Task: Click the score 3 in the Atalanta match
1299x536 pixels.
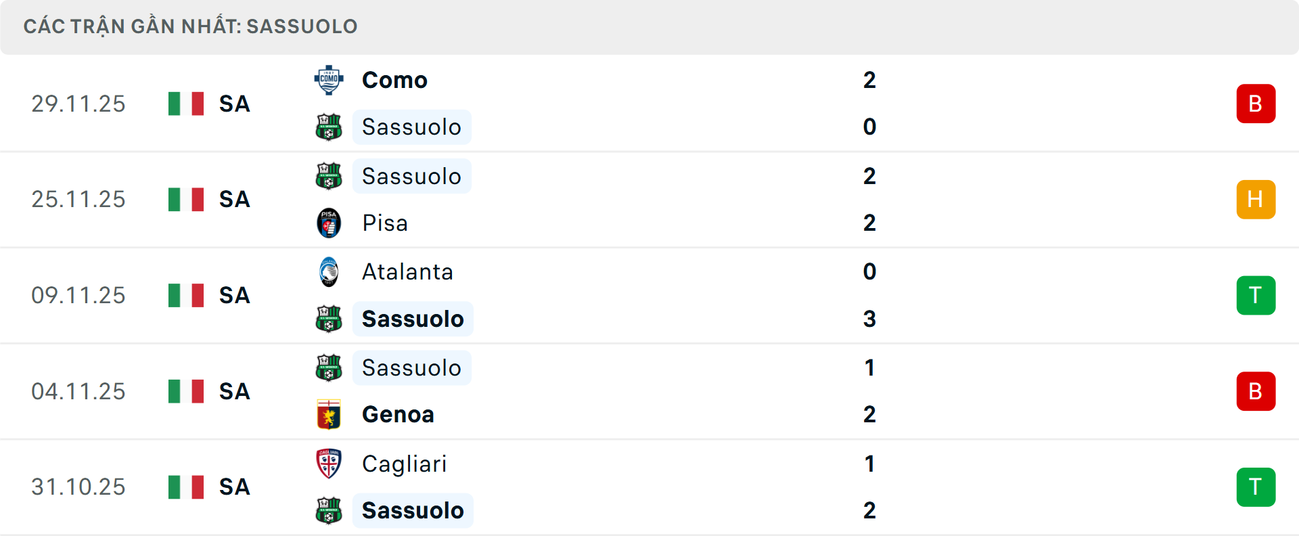Action: [870, 319]
